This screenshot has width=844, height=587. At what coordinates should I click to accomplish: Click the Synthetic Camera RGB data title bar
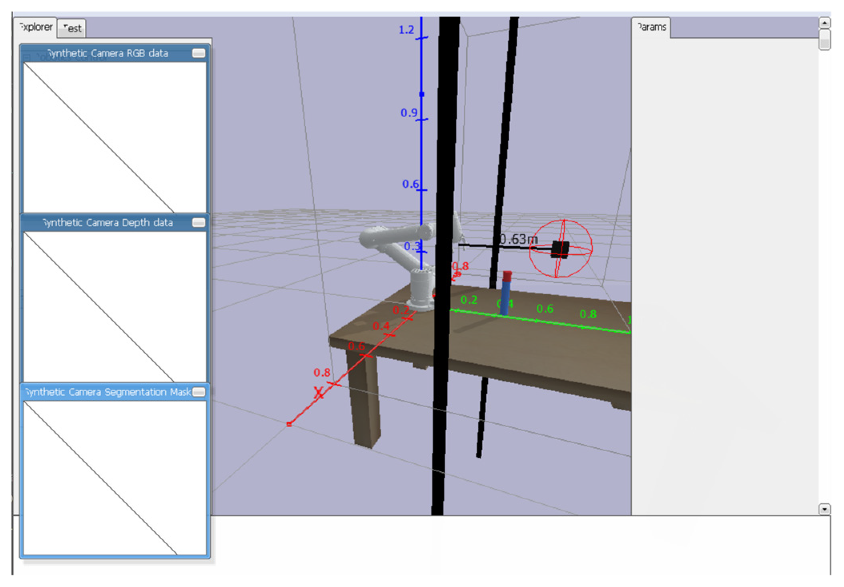pyautogui.click(x=108, y=53)
